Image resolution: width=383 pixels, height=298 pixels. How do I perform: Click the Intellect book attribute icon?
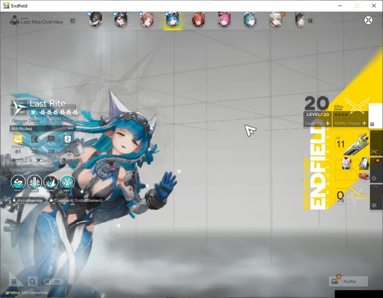[x=51, y=139]
